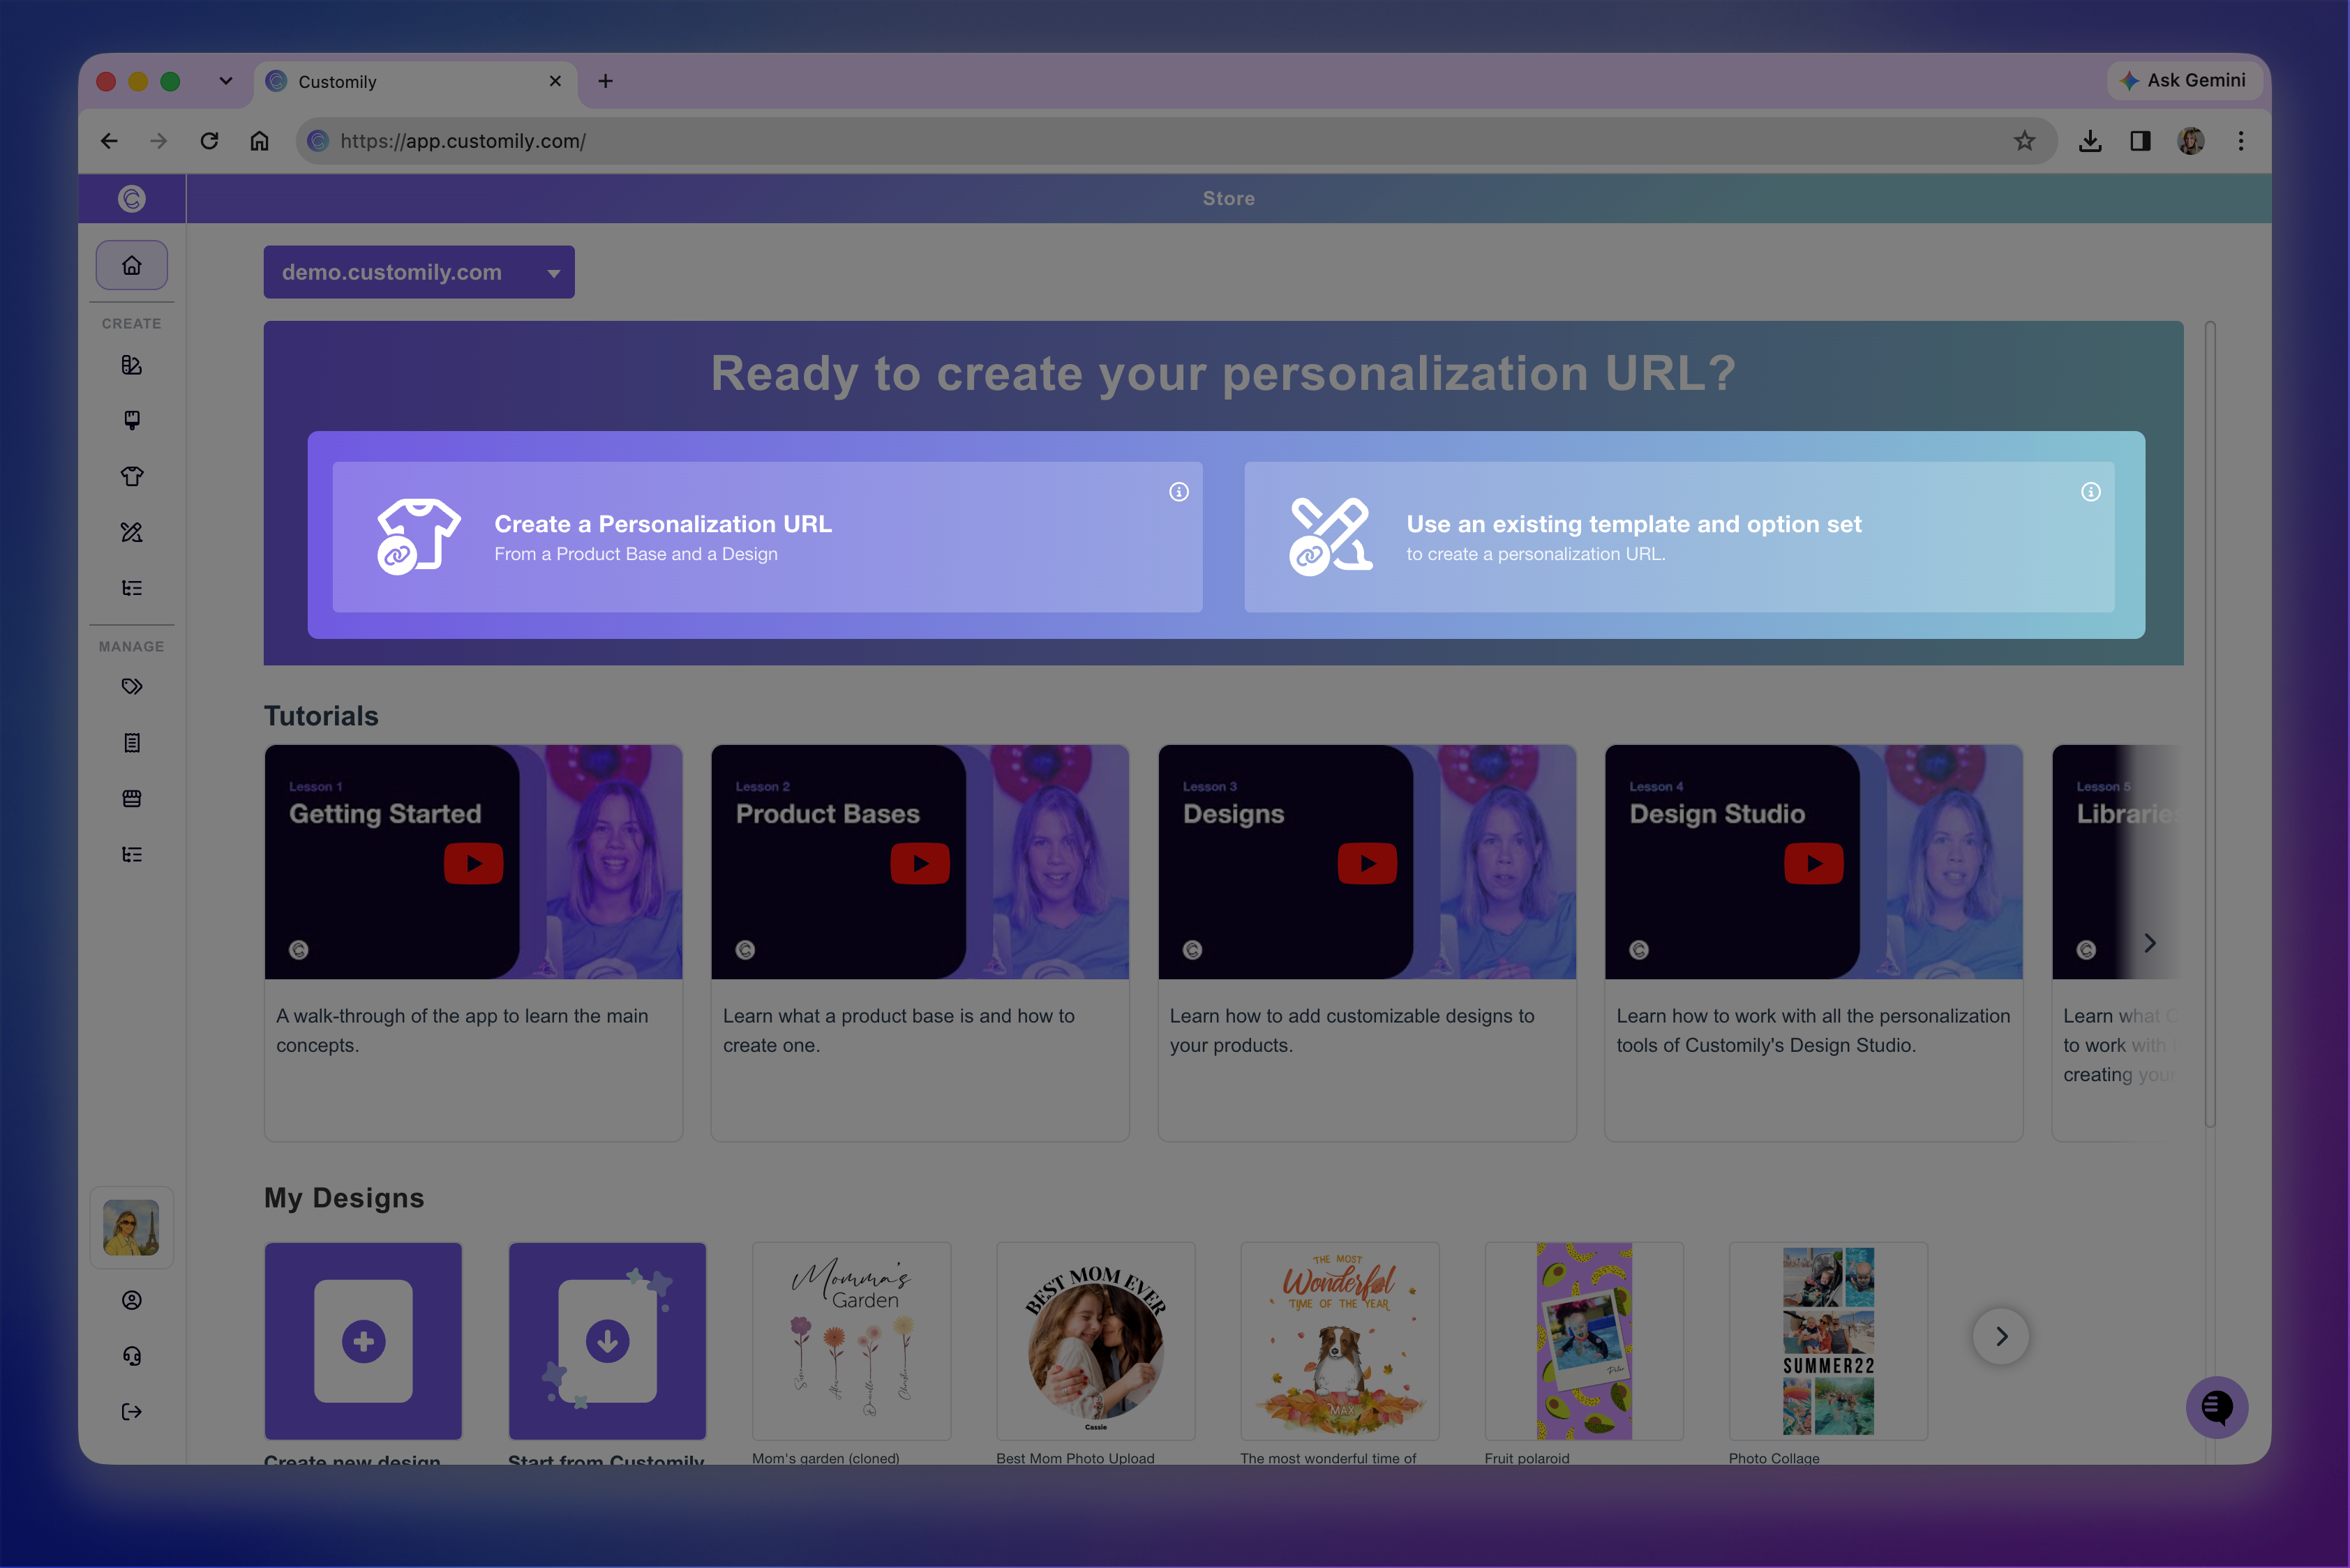
Task: Expand the tab search chevron
Action: point(226,81)
